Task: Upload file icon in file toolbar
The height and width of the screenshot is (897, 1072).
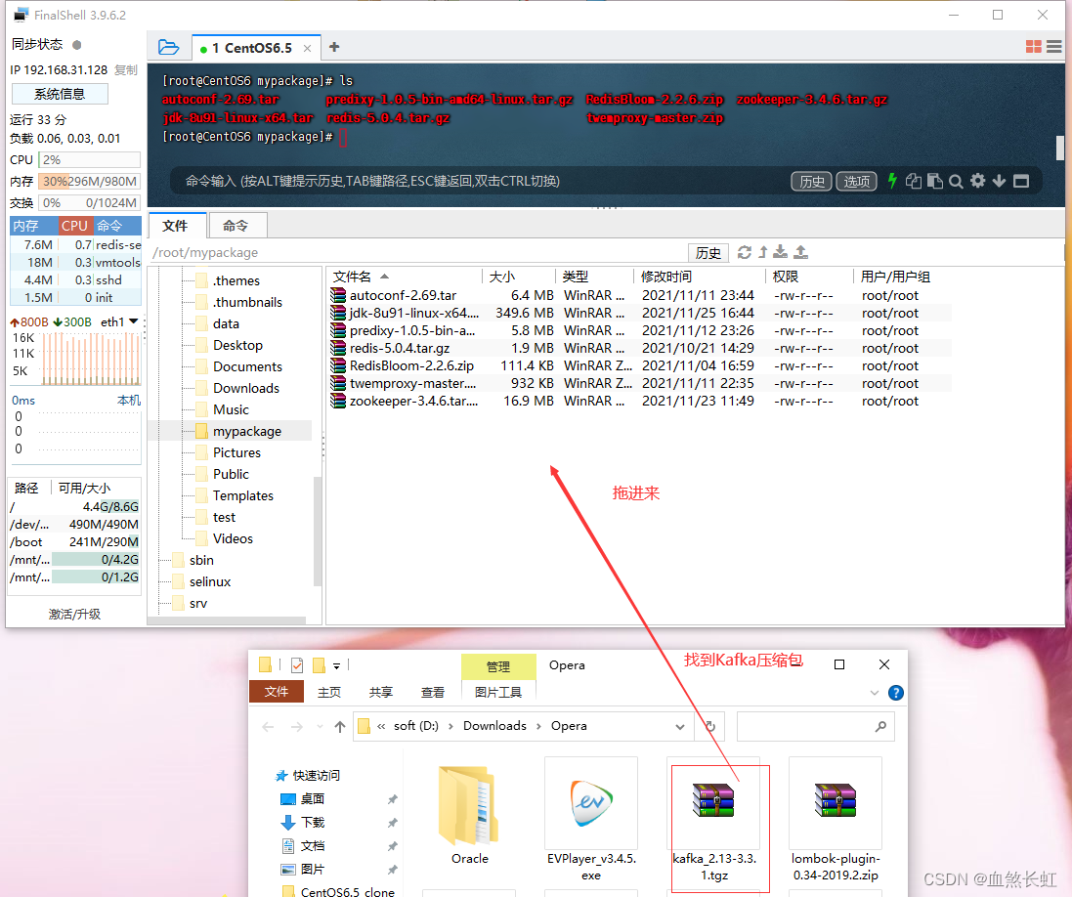Action: [800, 252]
